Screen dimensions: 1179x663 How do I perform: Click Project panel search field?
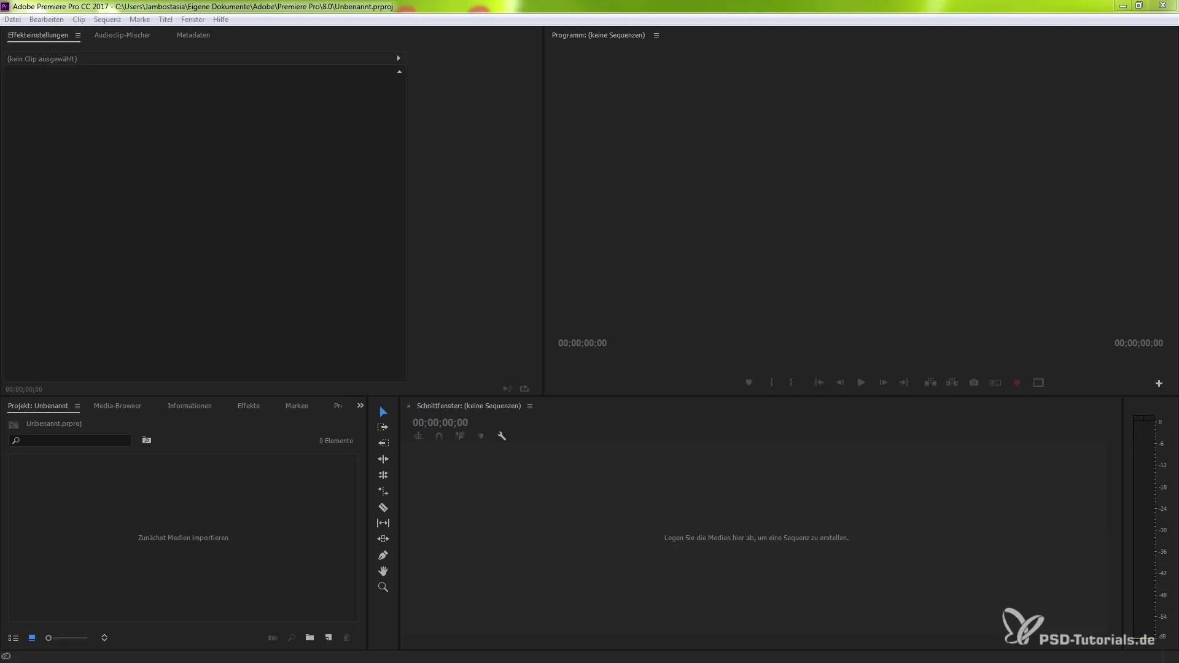point(70,440)
